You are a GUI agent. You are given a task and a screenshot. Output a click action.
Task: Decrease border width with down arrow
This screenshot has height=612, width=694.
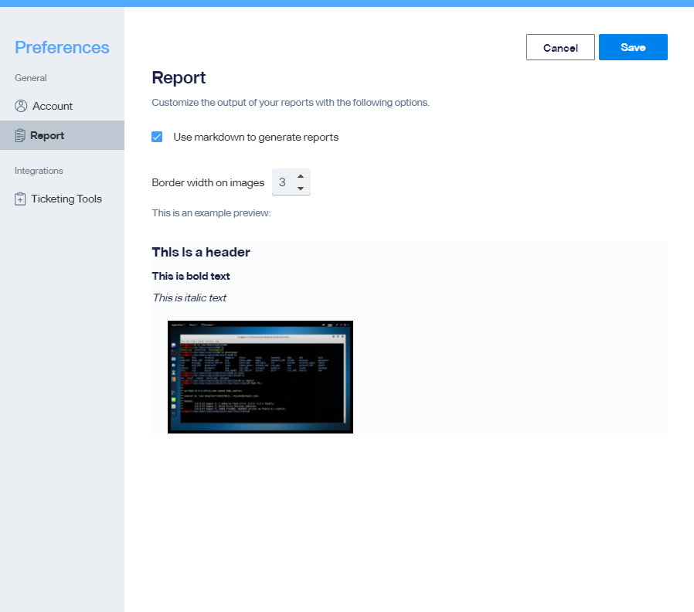301,188
